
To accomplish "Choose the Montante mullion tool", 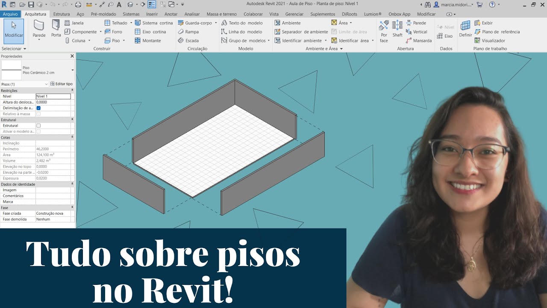I will [x=147, y=41].
